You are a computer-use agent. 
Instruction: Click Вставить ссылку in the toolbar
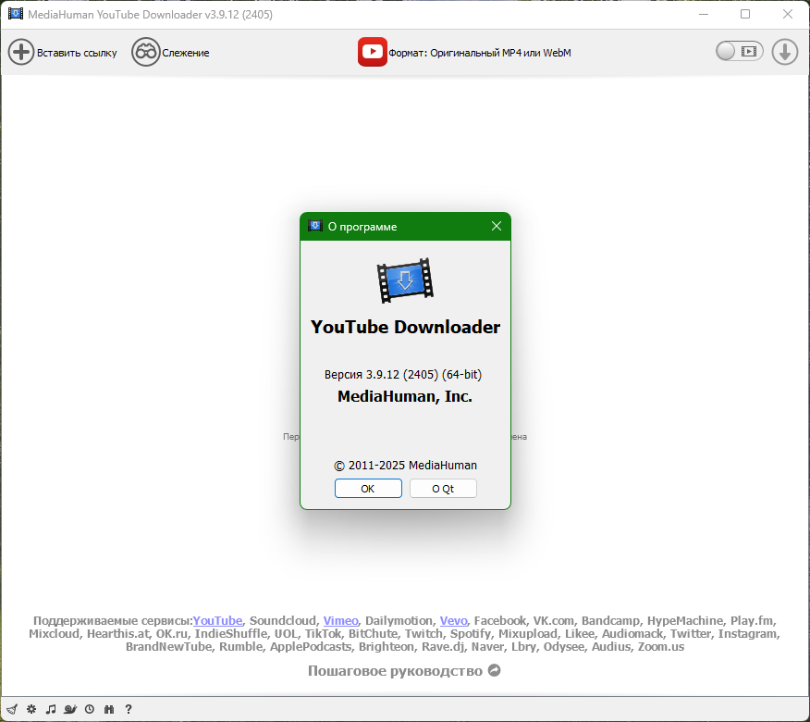click(62, 52)
